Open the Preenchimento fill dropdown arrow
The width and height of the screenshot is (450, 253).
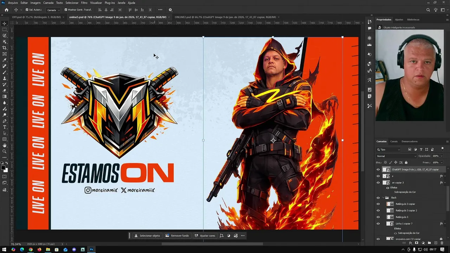click(442, 162)
